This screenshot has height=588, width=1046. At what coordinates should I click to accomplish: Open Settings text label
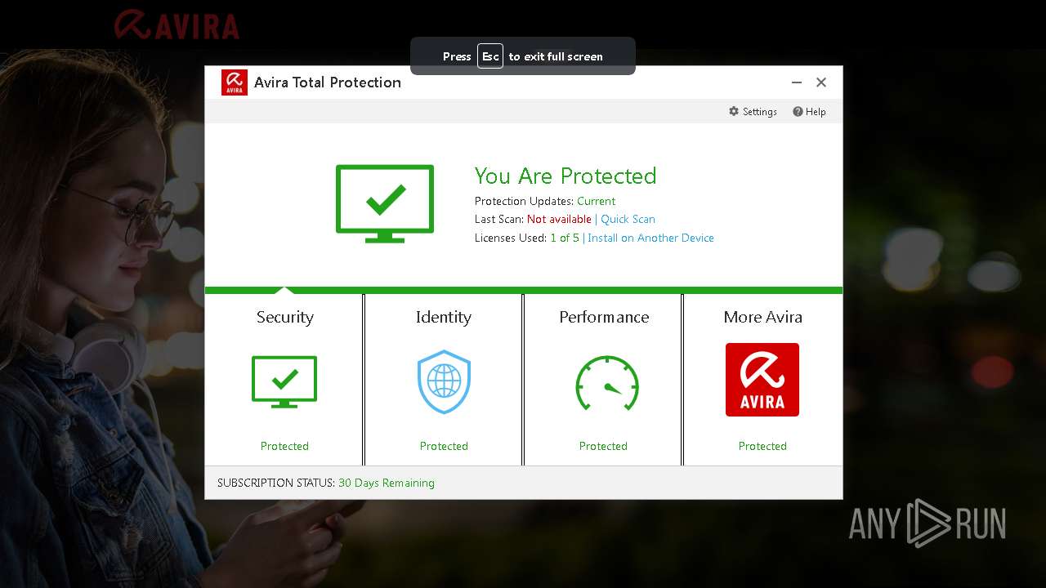[x=760, y=112]
